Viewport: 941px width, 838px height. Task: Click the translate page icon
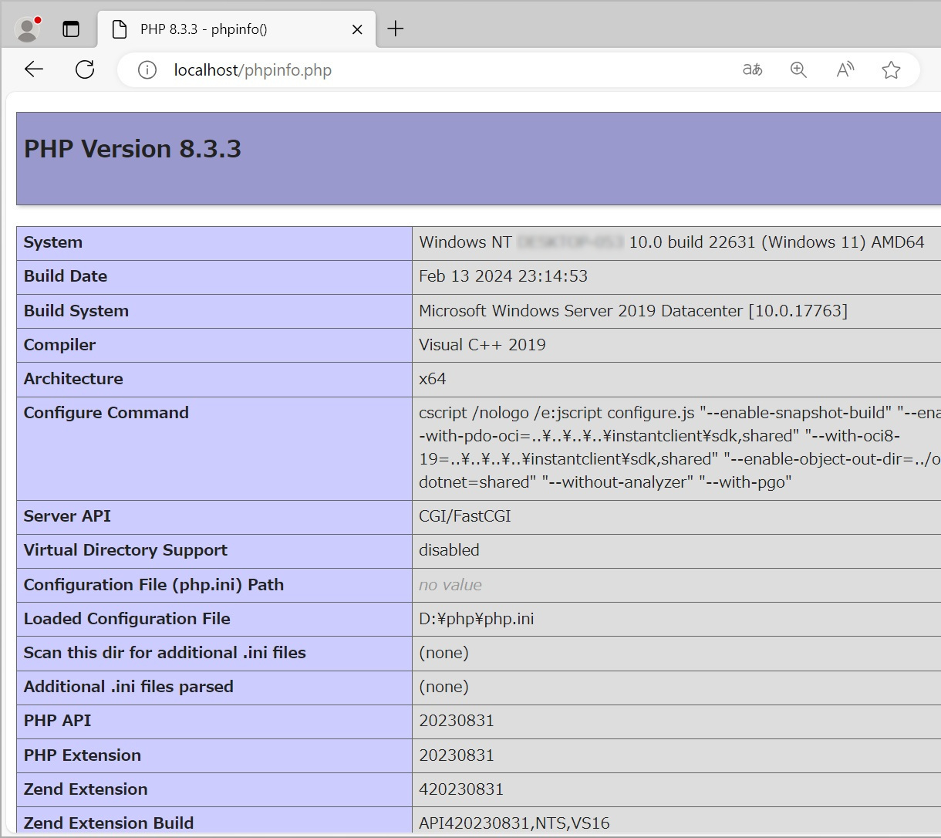click(752, 69)
